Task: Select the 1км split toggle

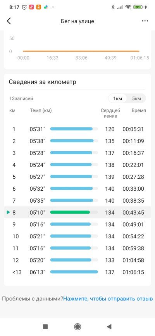Action: (x=118, y=98)
